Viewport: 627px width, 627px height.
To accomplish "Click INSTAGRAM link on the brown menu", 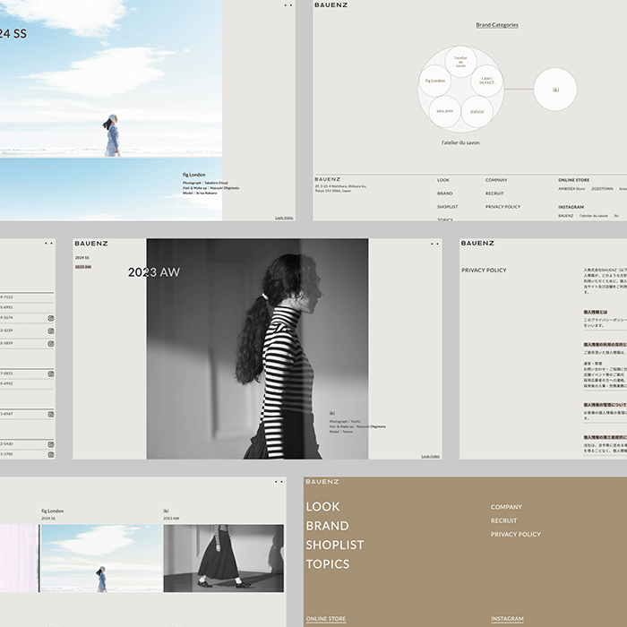I will 508,619.
